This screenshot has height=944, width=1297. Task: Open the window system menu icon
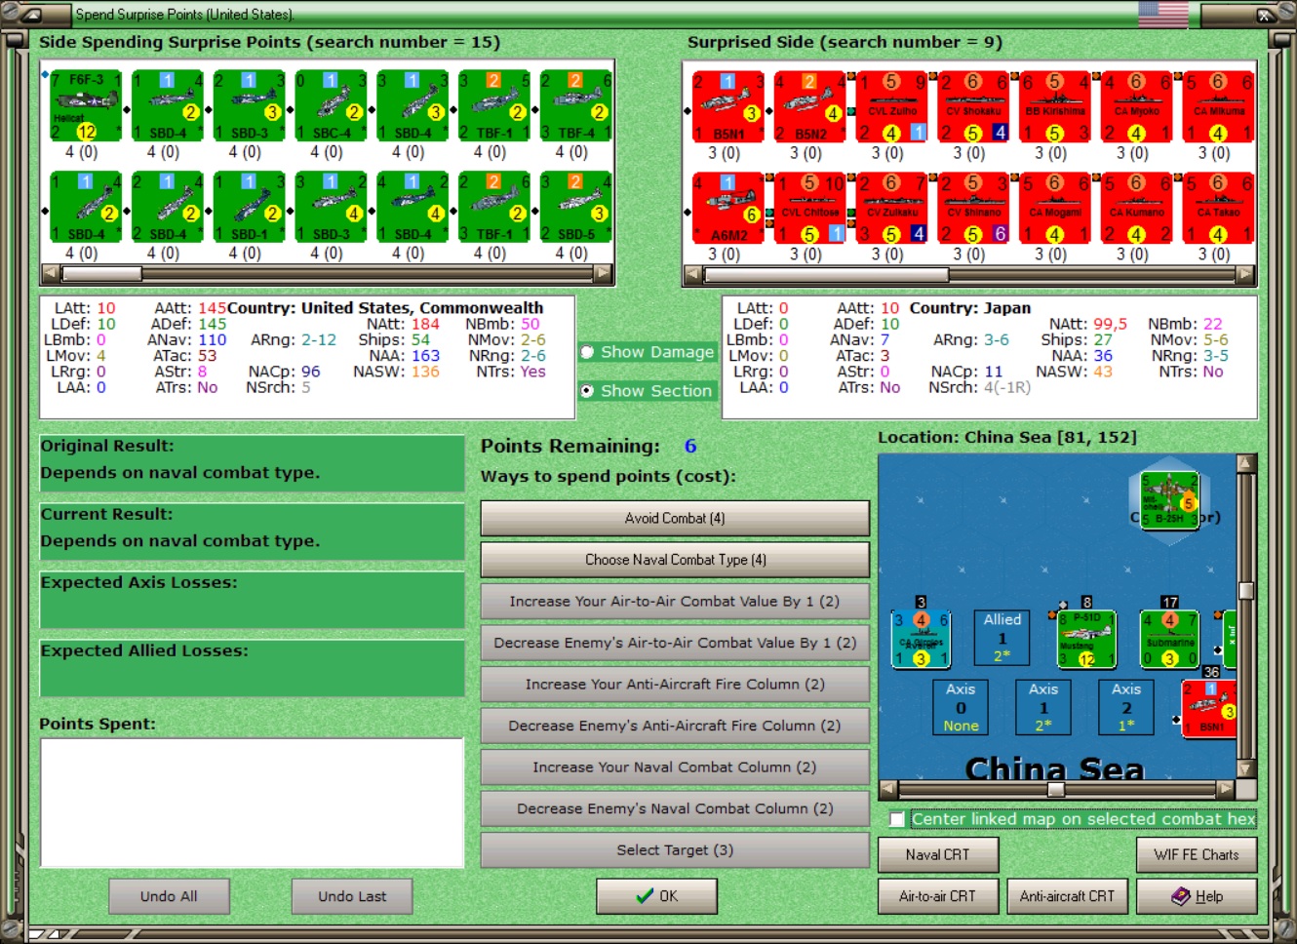[x=30, y=15]
